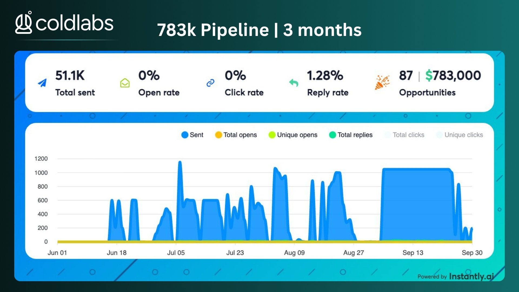
Task: Click the 1200 y-axis value
Action: pos(41,159)
